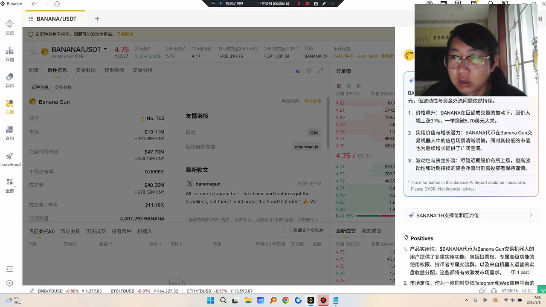Open Chrome from the taskbar
The image size is (546, 307).
(285, 300)
